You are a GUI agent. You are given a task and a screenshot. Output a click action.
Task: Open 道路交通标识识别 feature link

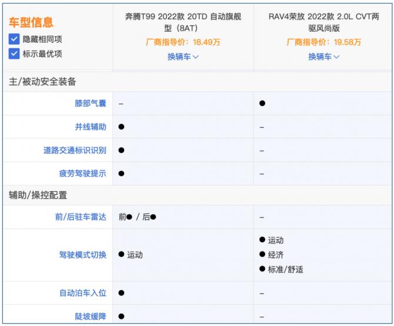(x=75, y=150)
